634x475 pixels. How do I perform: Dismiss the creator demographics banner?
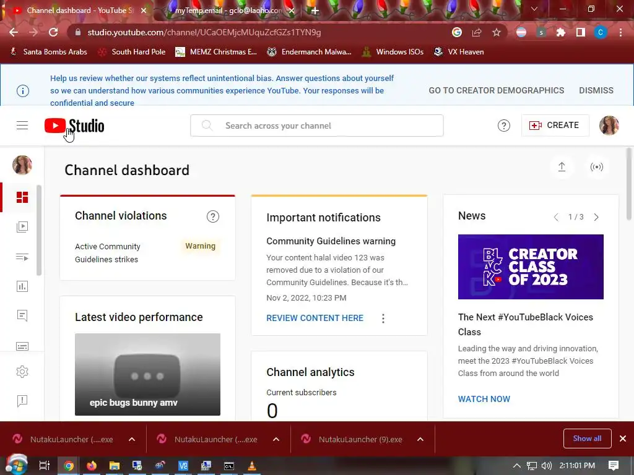pyautogui.click(x=596, y=90)
